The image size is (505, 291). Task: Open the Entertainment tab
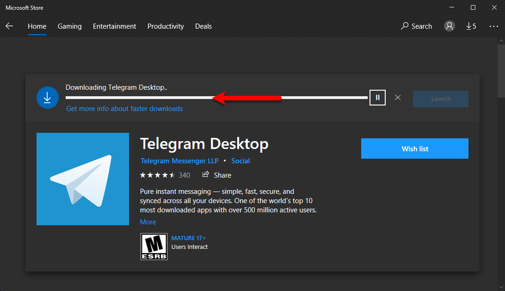coord(114,26)
